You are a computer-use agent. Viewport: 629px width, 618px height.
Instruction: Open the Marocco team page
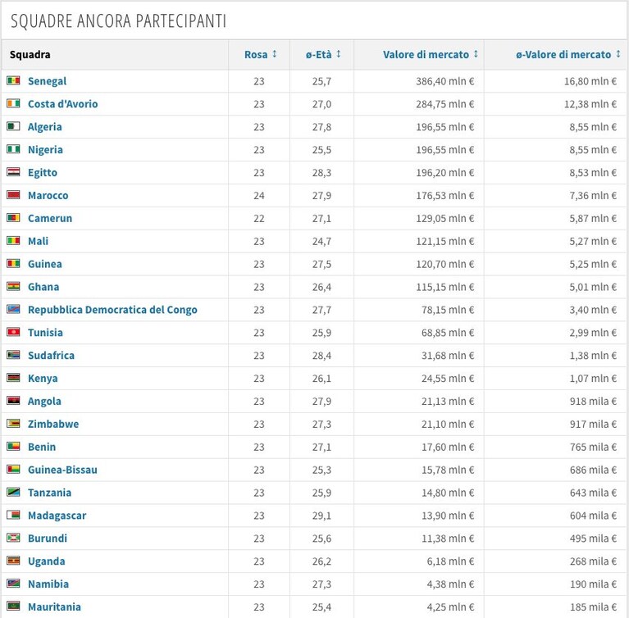tap(48, 196)
